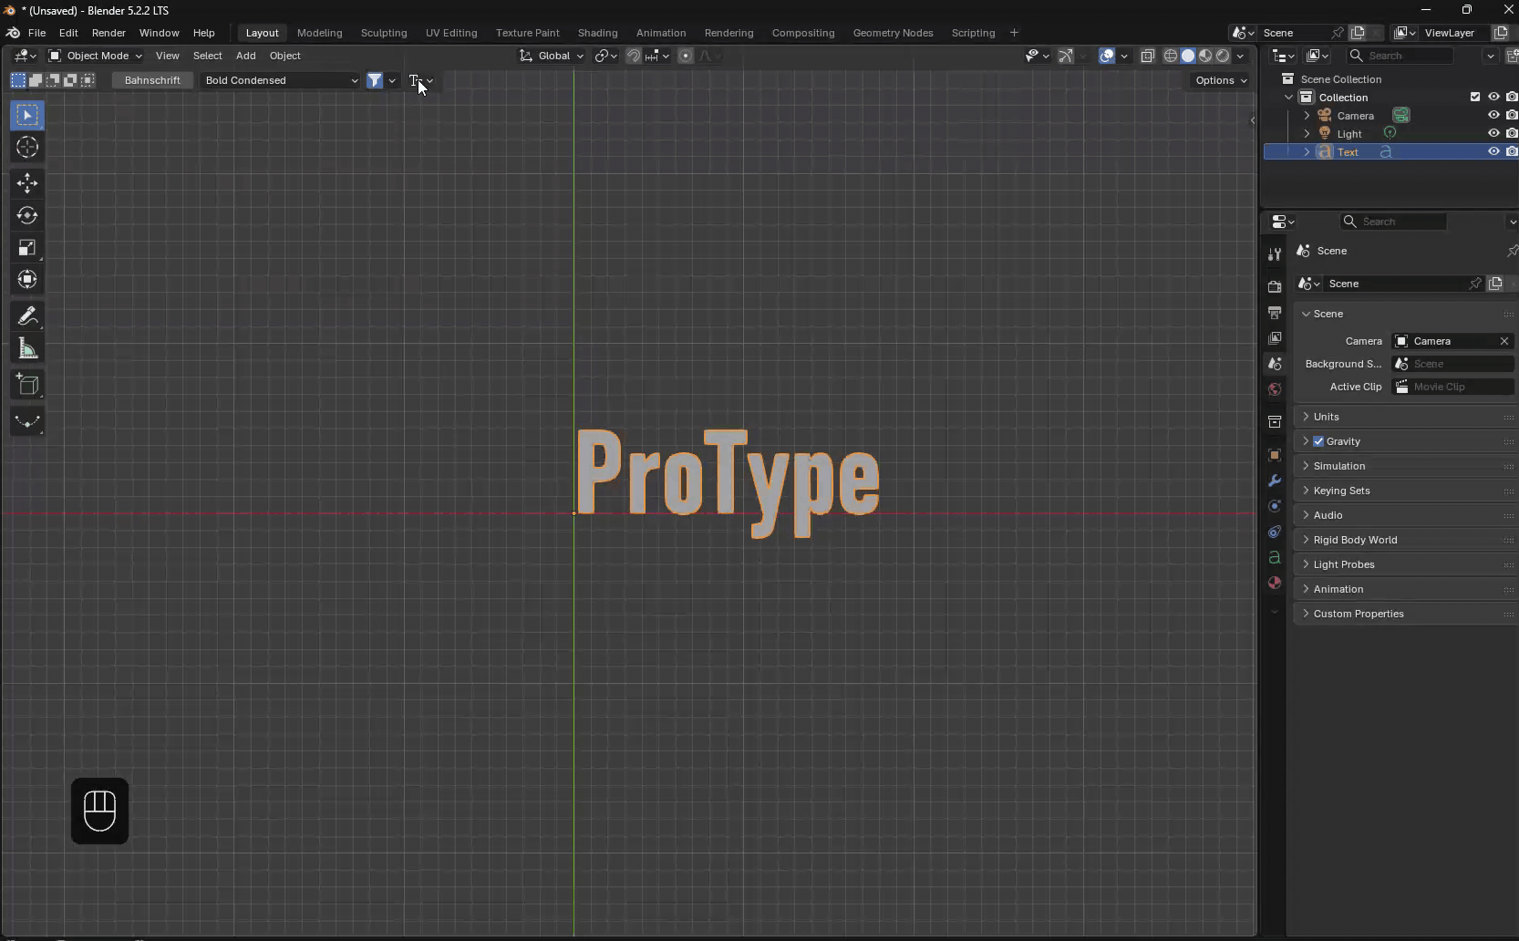Hide the Light object in viewport

point(1493,133)
